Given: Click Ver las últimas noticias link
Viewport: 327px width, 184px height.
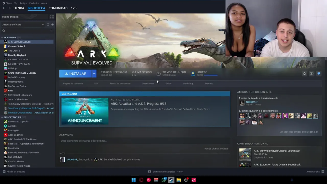Looking at the screenshot, I should tap(216, 149).
